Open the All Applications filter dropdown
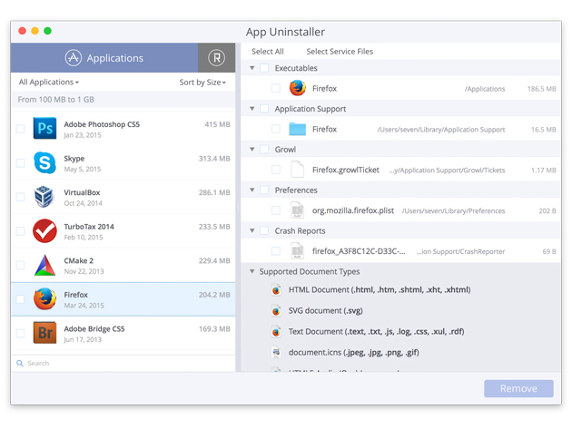 [49, 82]
